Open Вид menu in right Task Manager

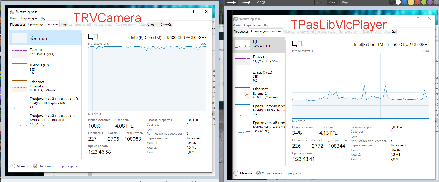click(267, 25)
